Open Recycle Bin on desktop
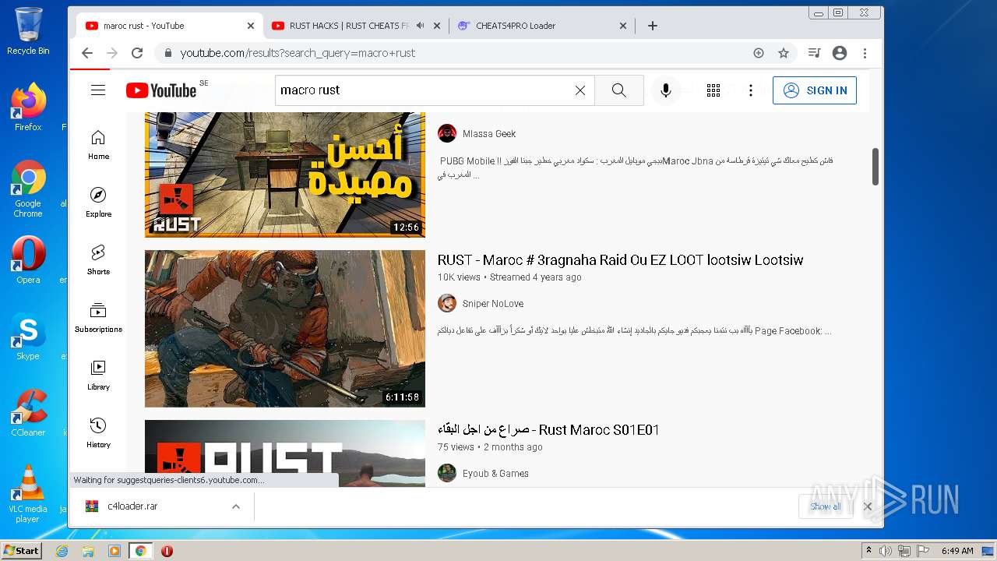This screenshot has height=561, width=997. click(x=28, y=31)
